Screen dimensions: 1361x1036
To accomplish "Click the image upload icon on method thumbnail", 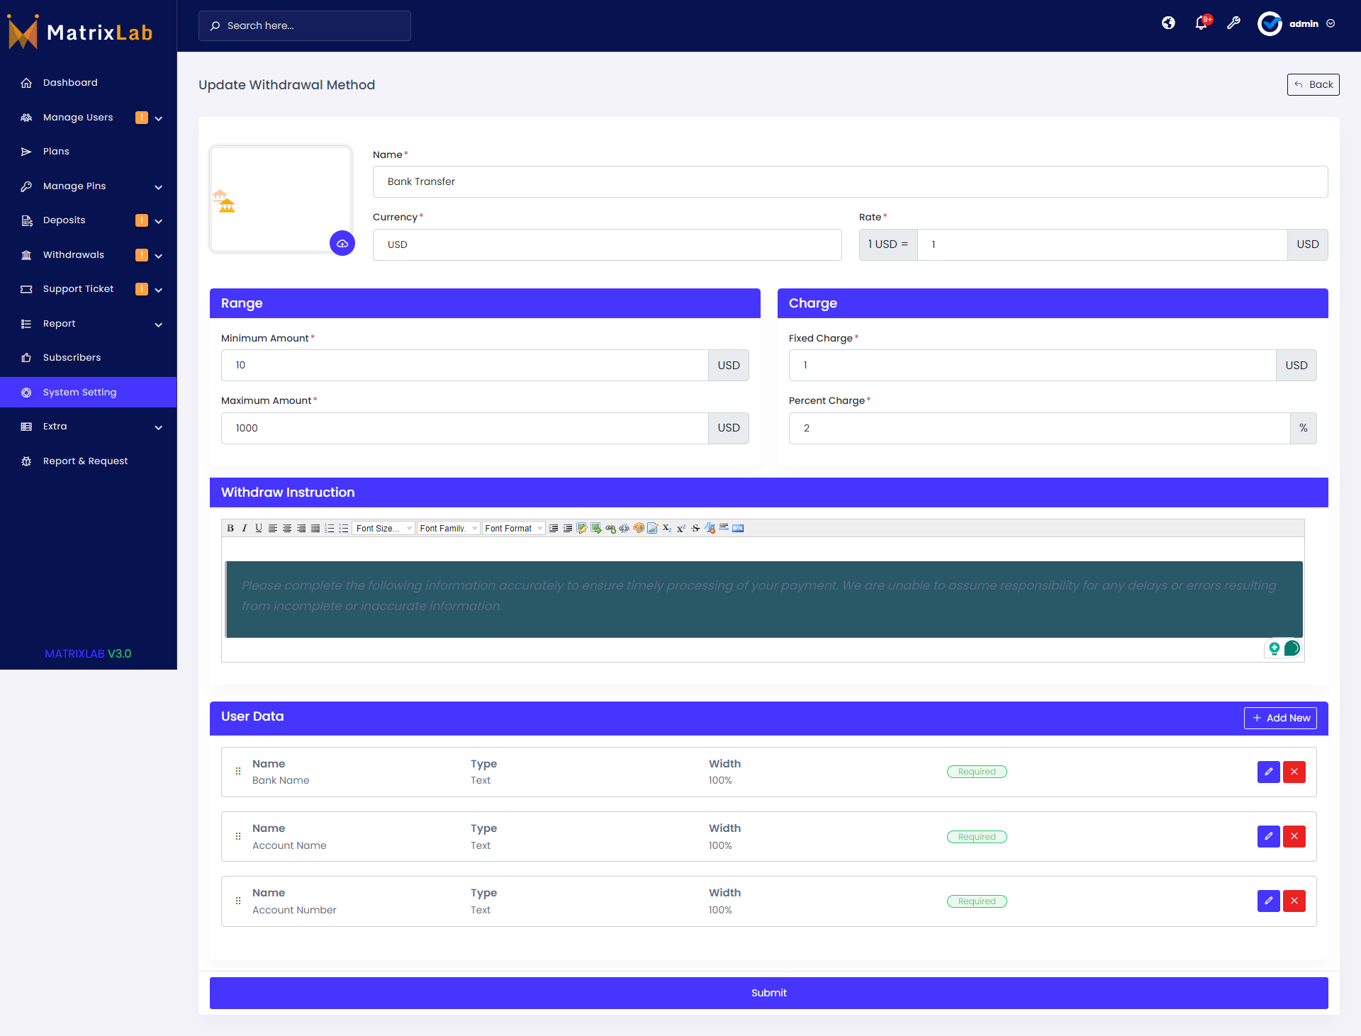I will pyautogui.click(x=342, y=243).
